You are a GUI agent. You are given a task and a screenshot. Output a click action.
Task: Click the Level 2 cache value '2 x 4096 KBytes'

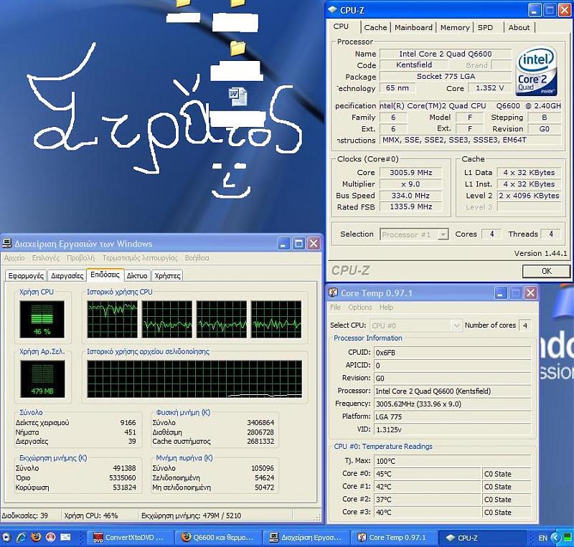coord(529,196)
